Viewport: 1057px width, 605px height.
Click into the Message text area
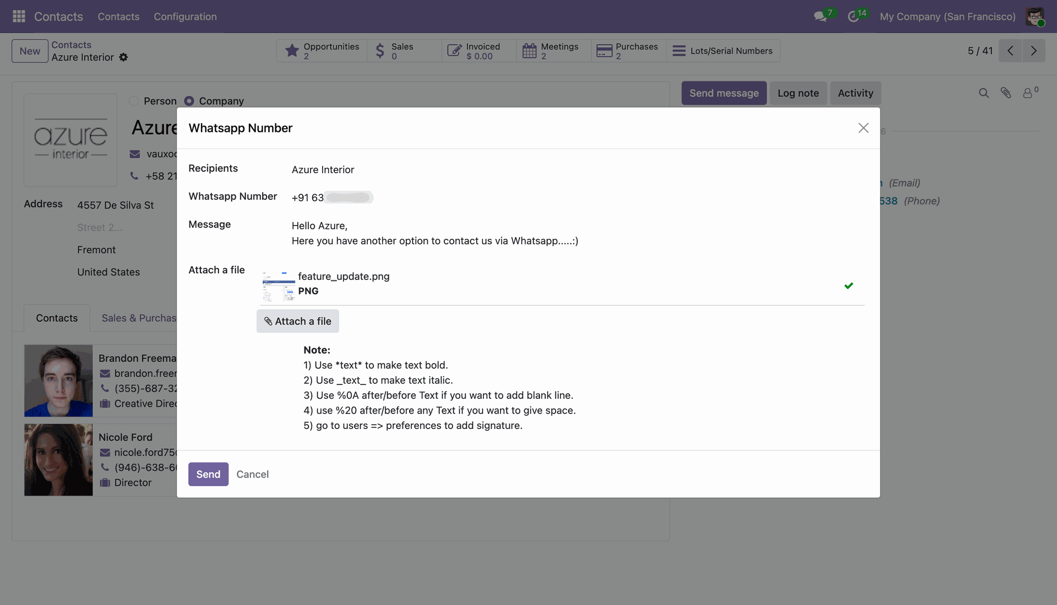coord(435,233)
